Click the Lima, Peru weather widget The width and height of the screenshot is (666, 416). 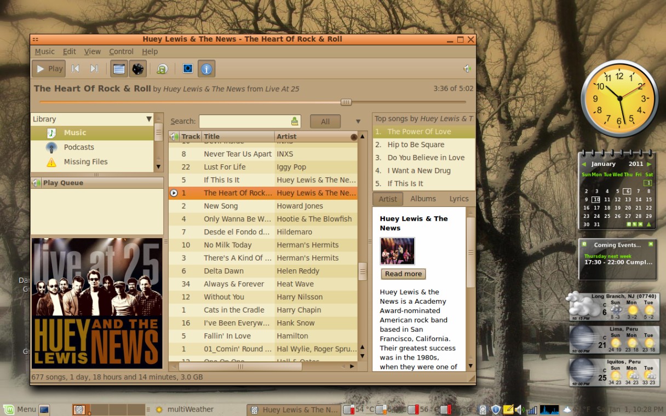tap(614, 340)
